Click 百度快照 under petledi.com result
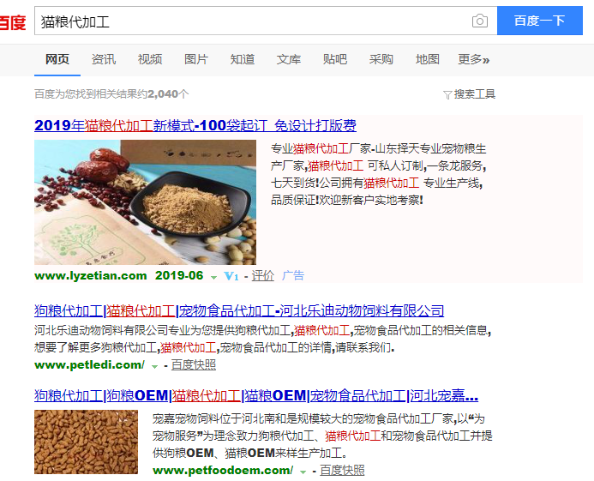 (194, 365)
